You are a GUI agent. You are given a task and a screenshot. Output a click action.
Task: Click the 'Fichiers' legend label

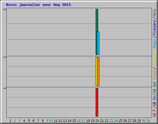tap(155, 28)
